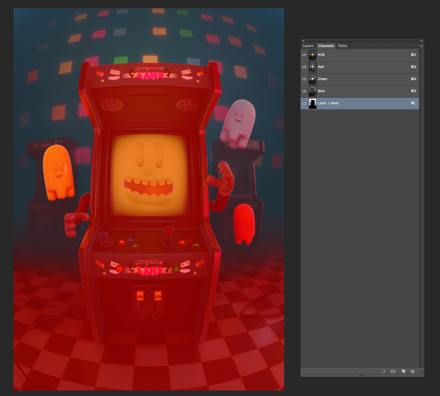Create a new channel

pyautogui.click(x=403, y=371)
